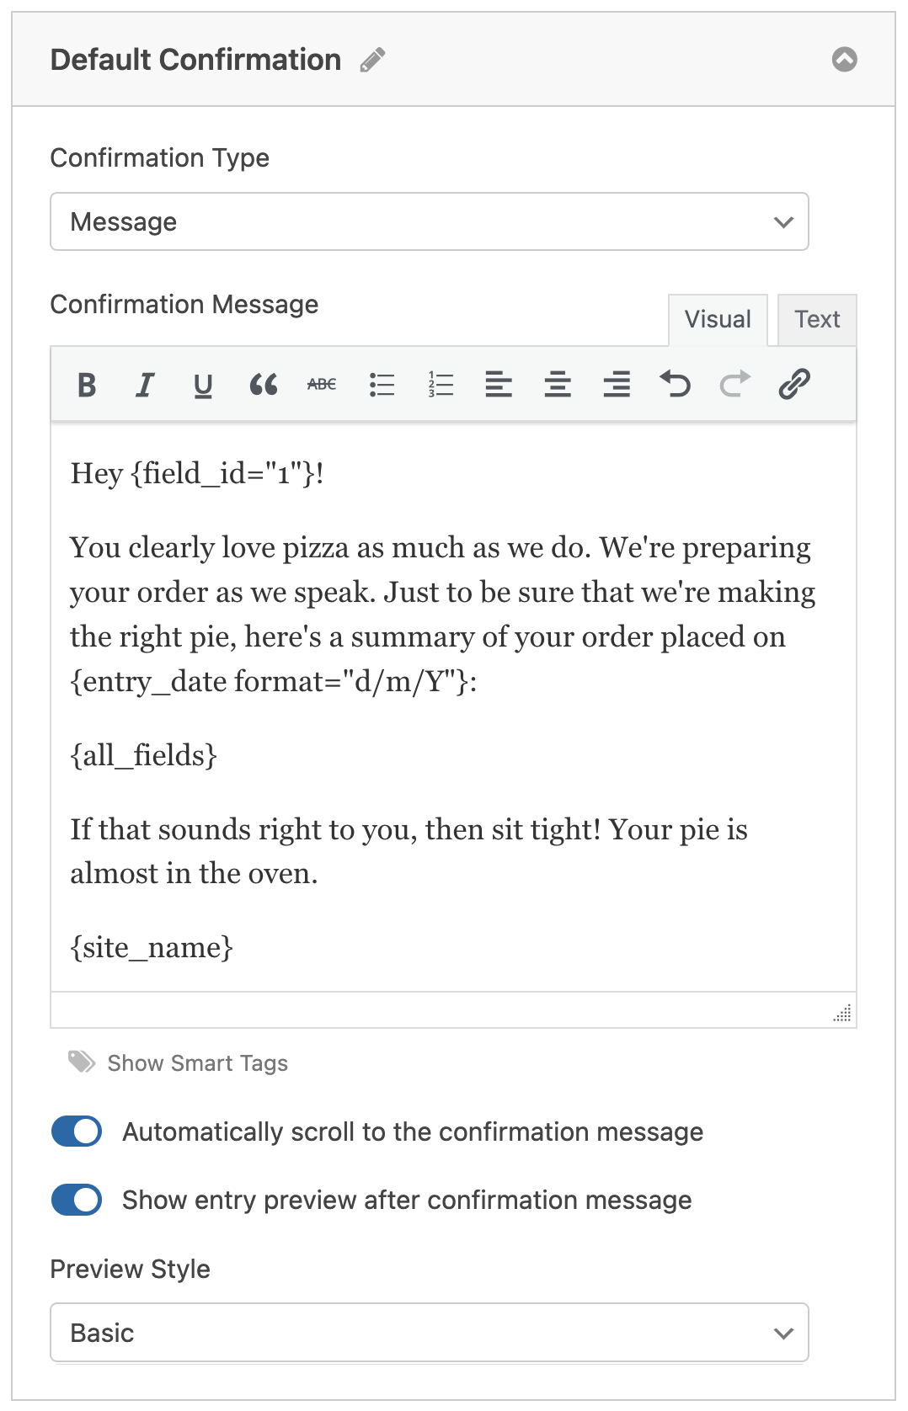Disable automatic scroll to confirmation message
The image size is (908, 1411).
coord(77,1131)
